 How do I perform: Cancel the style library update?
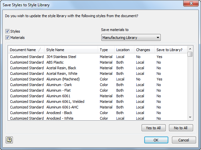pos(184,140)
